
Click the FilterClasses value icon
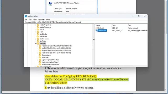pyautogui.click(x=97, y=31)
